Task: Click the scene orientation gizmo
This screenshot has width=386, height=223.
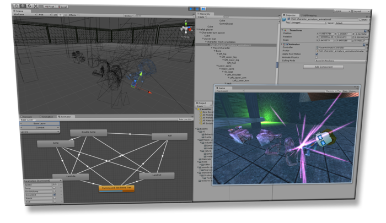Action: point(186,29)
